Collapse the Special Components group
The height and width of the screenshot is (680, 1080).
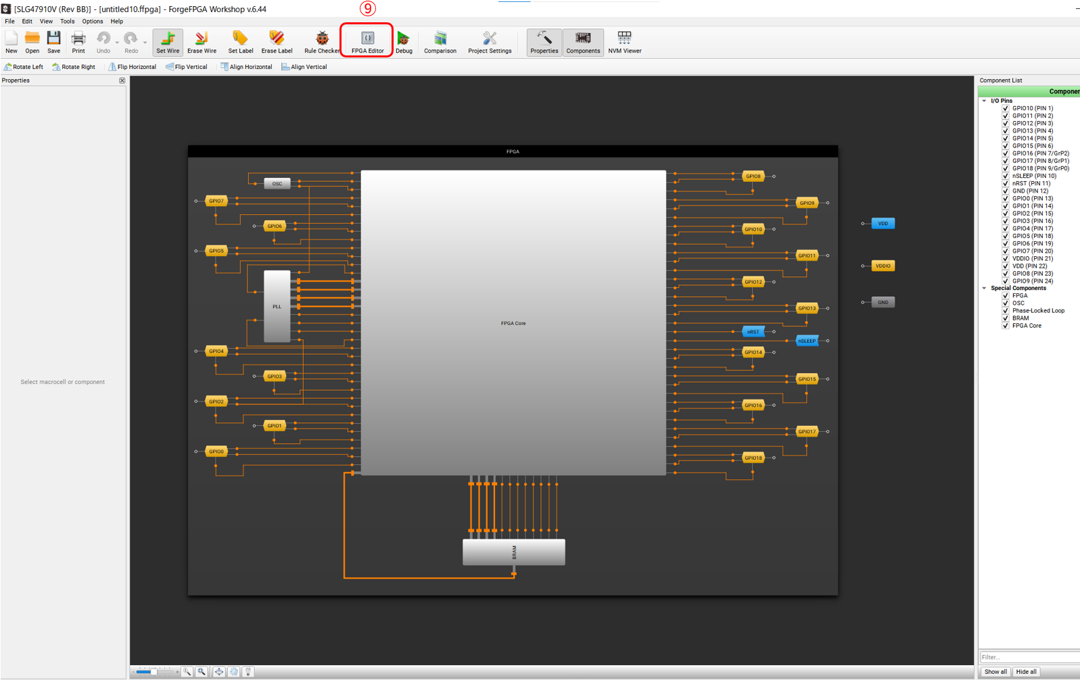(x=985, y=288)
